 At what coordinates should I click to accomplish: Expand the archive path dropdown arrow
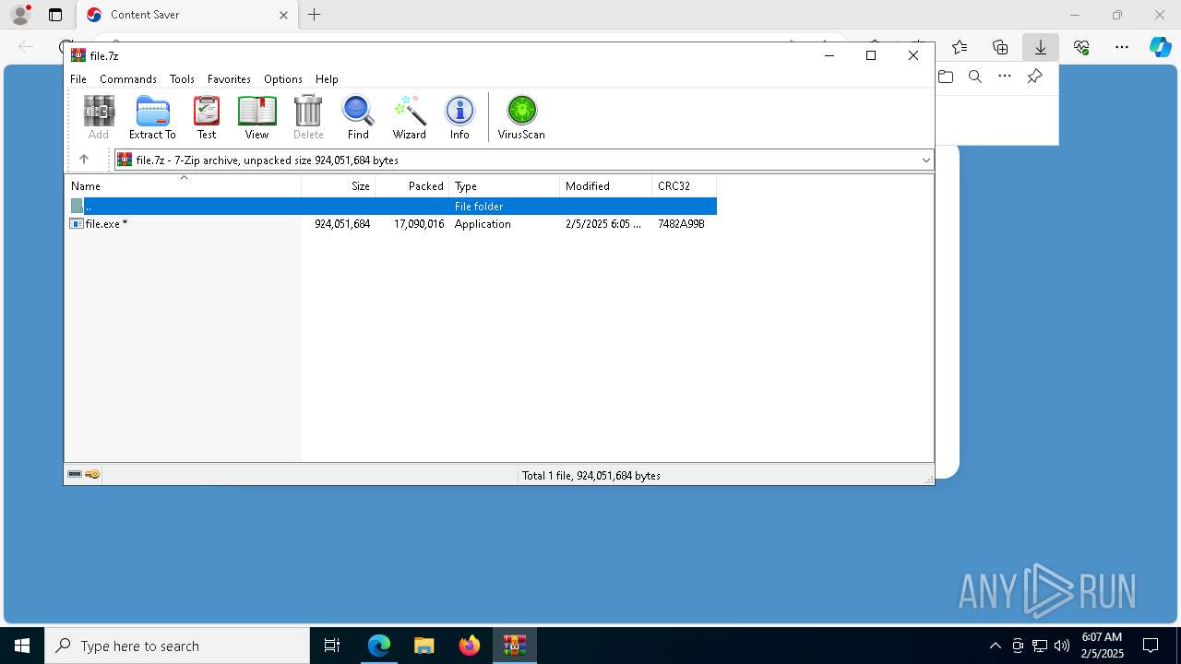(925, 160)
